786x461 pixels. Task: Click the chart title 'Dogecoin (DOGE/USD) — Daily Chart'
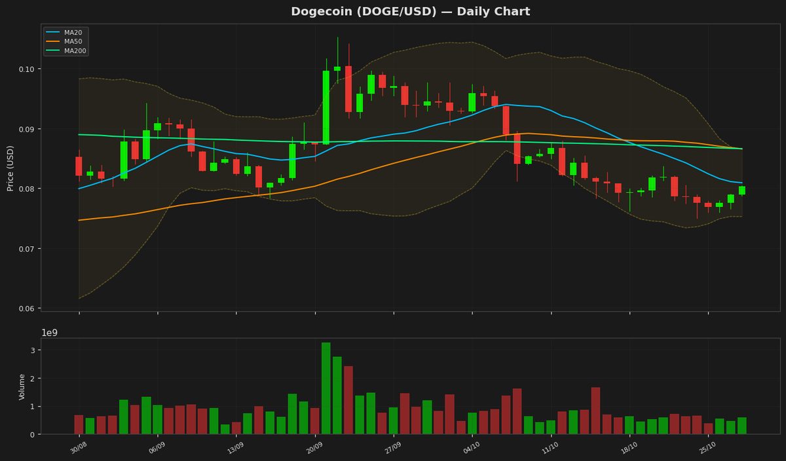[411, 12]
